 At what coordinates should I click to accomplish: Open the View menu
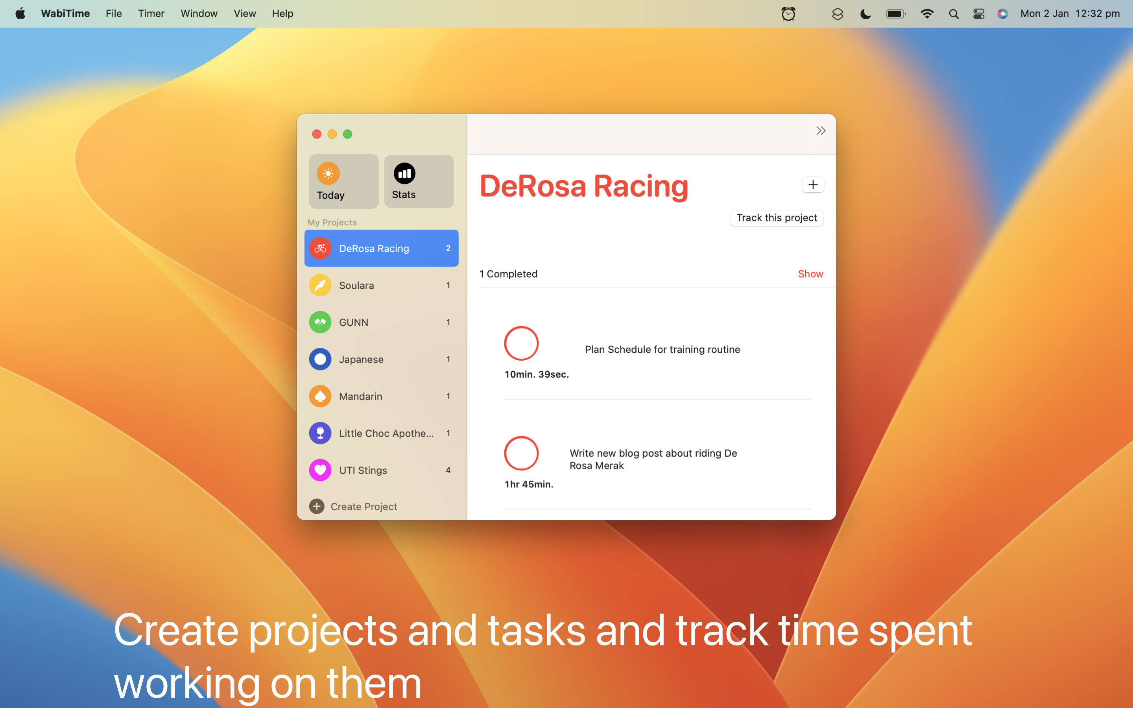(245, 14)
